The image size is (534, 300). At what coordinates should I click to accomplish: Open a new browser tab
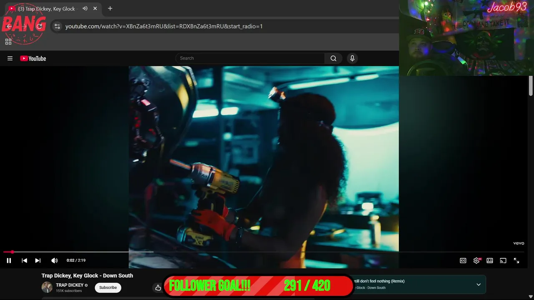(110, 8)
